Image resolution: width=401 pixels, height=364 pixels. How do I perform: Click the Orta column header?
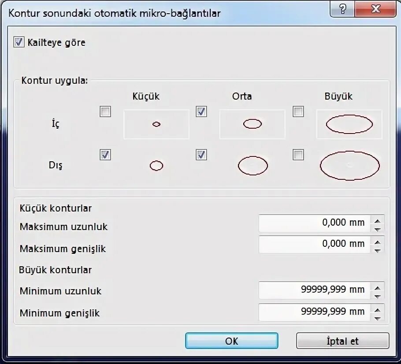coord(242,97)
